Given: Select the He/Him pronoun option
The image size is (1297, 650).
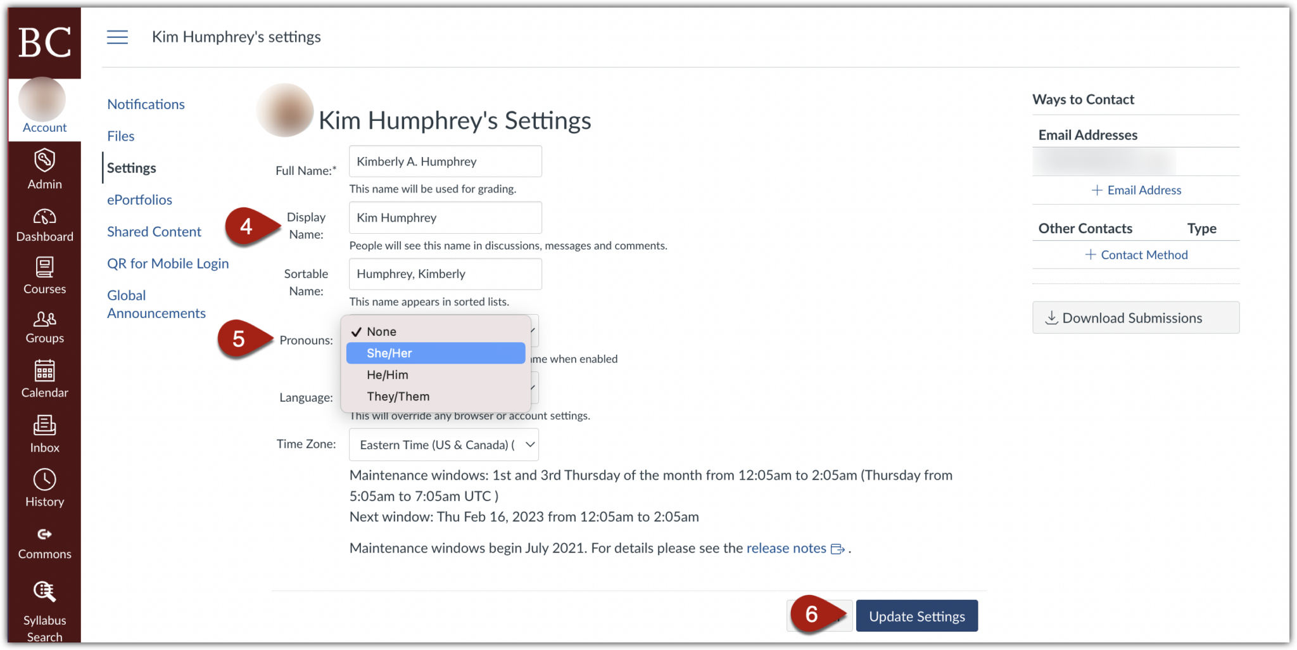Looking at the screenshot, I should pyautogui.click(x=434, y=374).
